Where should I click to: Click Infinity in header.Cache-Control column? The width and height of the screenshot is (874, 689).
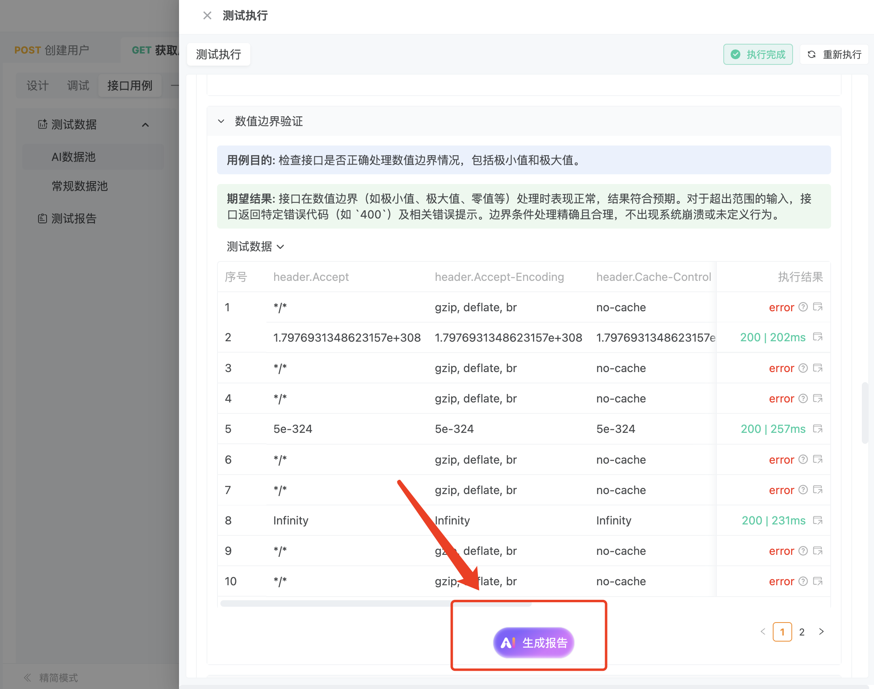pos(614,520)
